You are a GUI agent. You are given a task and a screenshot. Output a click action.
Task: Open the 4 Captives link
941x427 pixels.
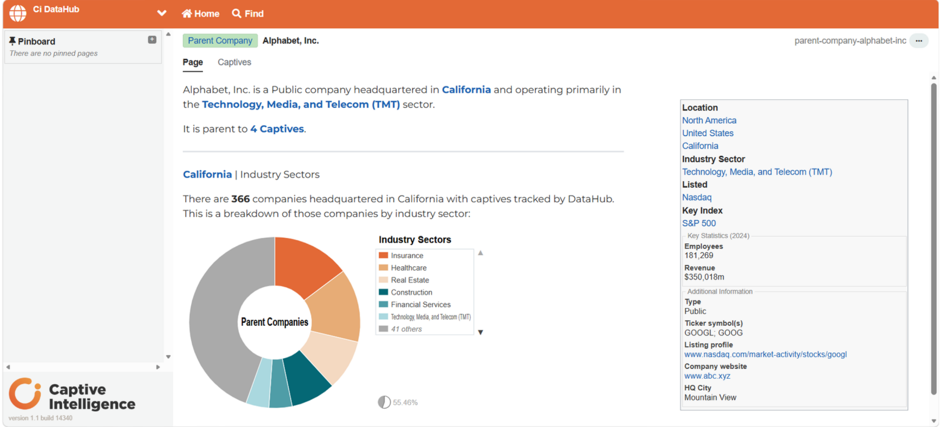click(277, 129)
